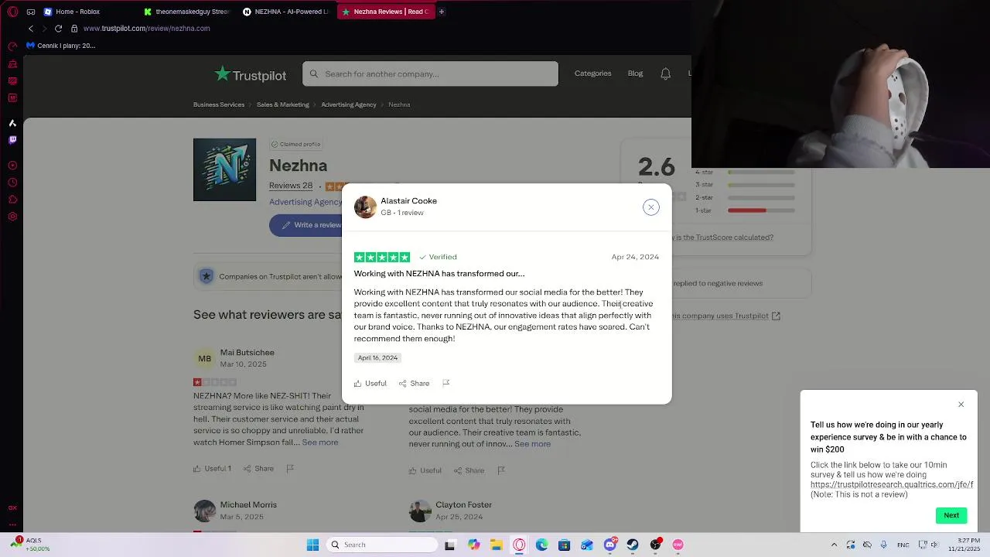Click the Trustpilot logo
Image resolution: width=990 pixels, height=557 pixels.
coord(251,74)
